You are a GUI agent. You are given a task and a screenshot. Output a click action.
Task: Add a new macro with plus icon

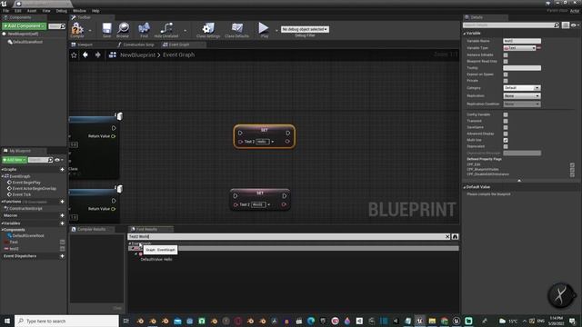click(63, 215)
